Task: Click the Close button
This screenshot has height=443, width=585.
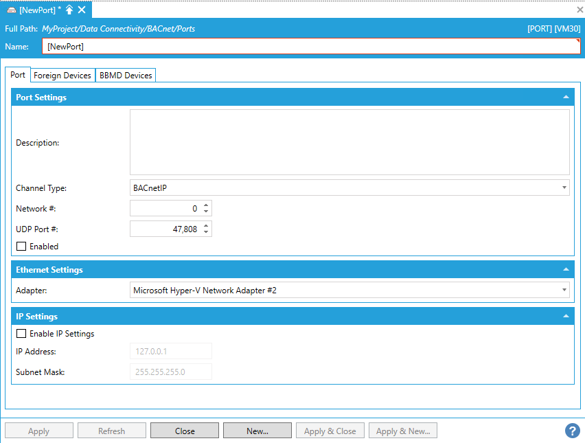Action: pyautogui.click(x=185, y=431)
